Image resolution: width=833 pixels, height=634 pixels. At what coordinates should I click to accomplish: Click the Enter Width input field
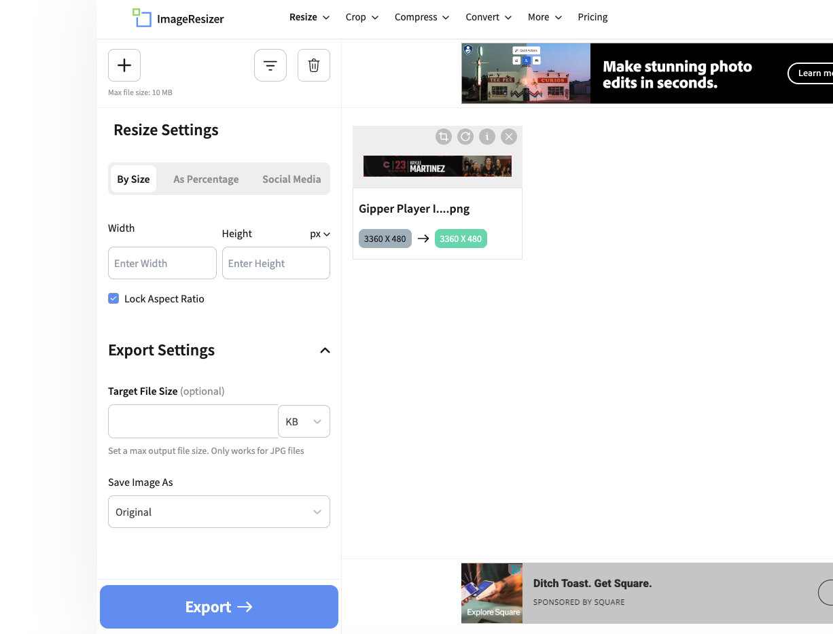[x=162, y=263]
